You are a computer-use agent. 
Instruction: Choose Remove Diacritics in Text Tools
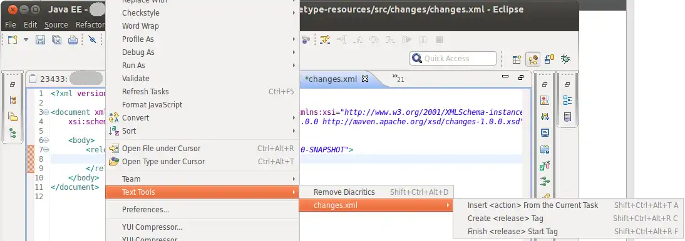pyautogui.click(x=376, y=192)
